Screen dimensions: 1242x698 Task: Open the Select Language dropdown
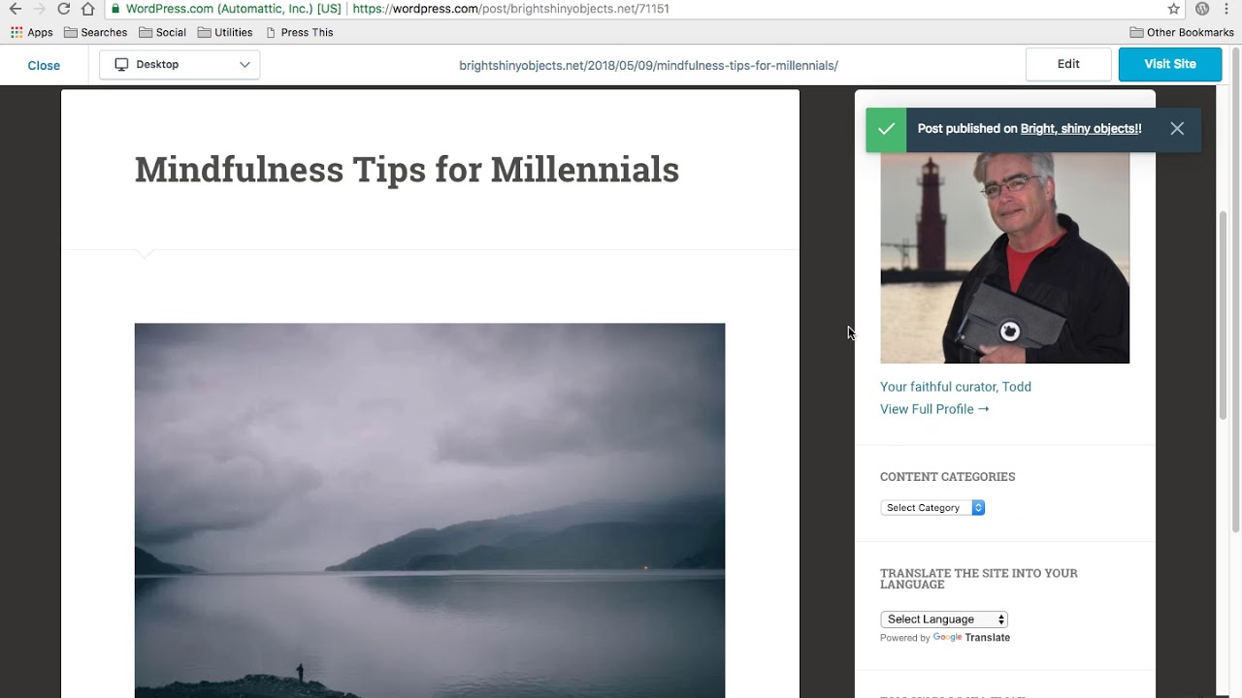[x=944, y=619]
